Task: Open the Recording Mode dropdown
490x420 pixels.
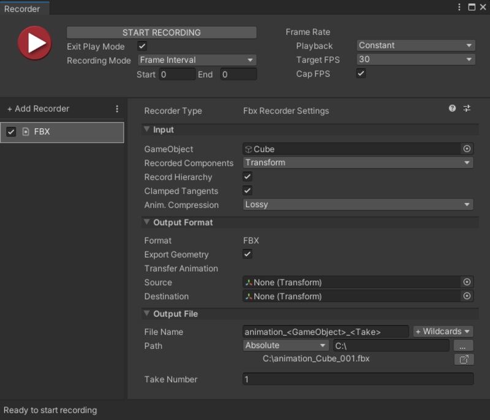Action: coord(197,60)
